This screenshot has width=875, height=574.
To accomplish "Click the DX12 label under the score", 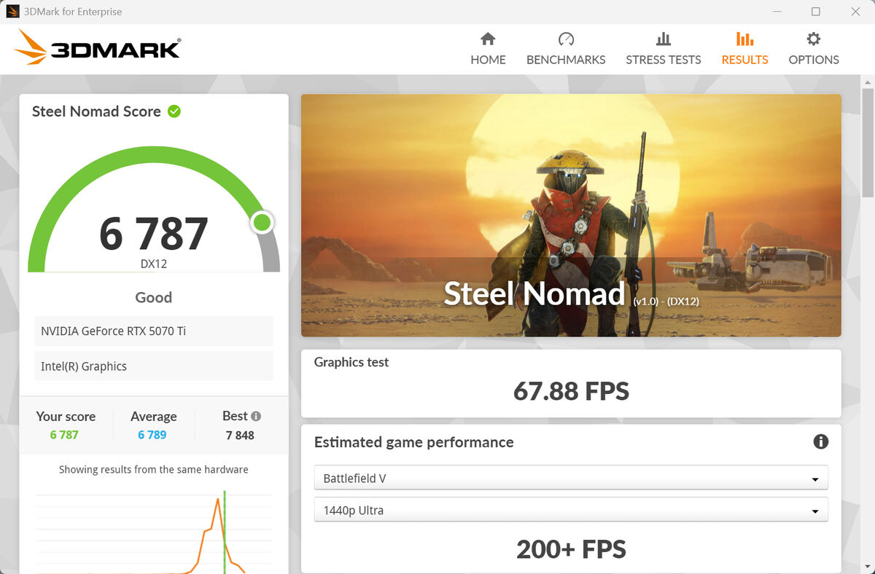I will coord(154,264).
